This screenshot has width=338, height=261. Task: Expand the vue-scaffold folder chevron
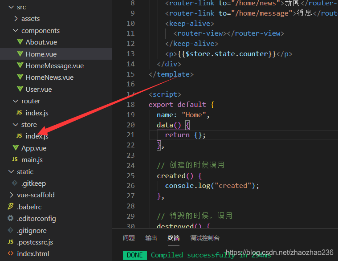coord(12,195)
